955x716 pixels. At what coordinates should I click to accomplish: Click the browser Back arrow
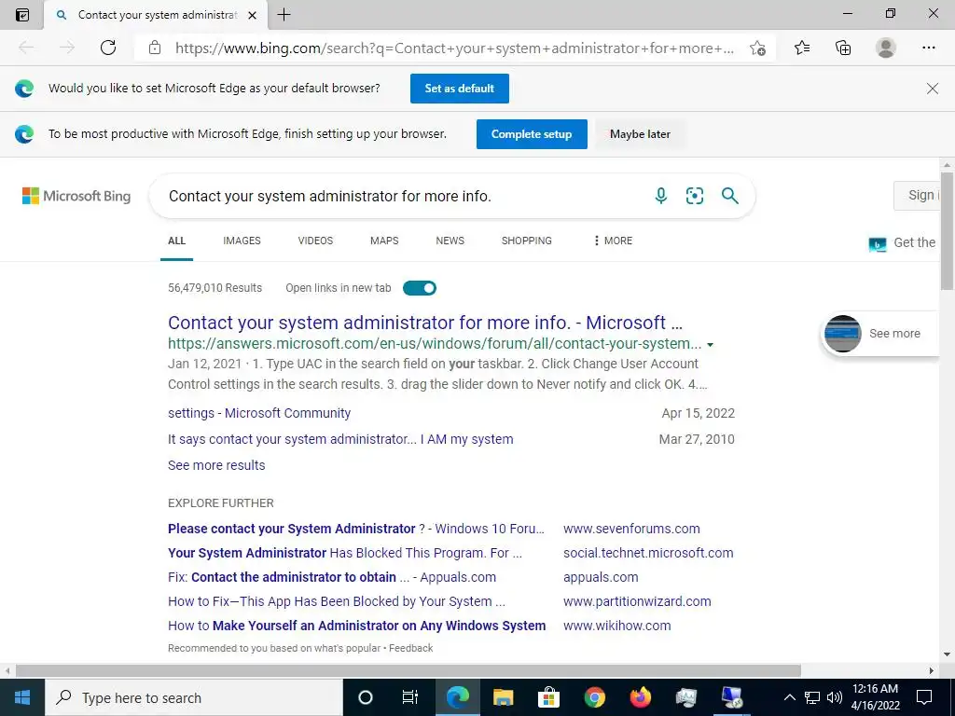click(26, 48)
